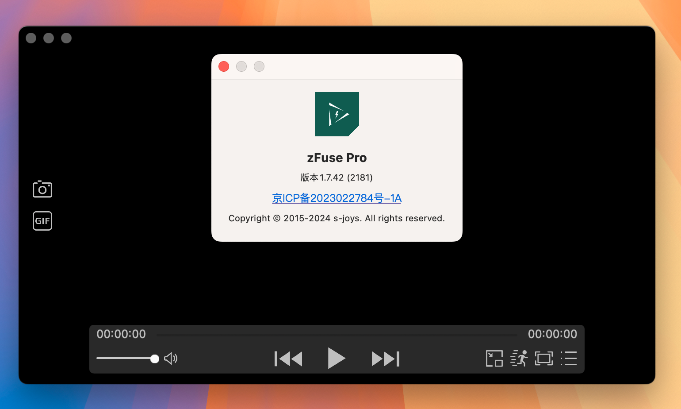This screenshot has width=681, height=409.
Task: Close the zFuse Pro about dialog
Action: coord(224,66)
